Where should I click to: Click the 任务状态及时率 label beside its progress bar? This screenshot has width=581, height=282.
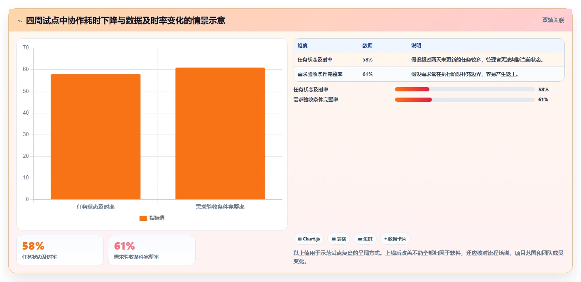(311, 89)
